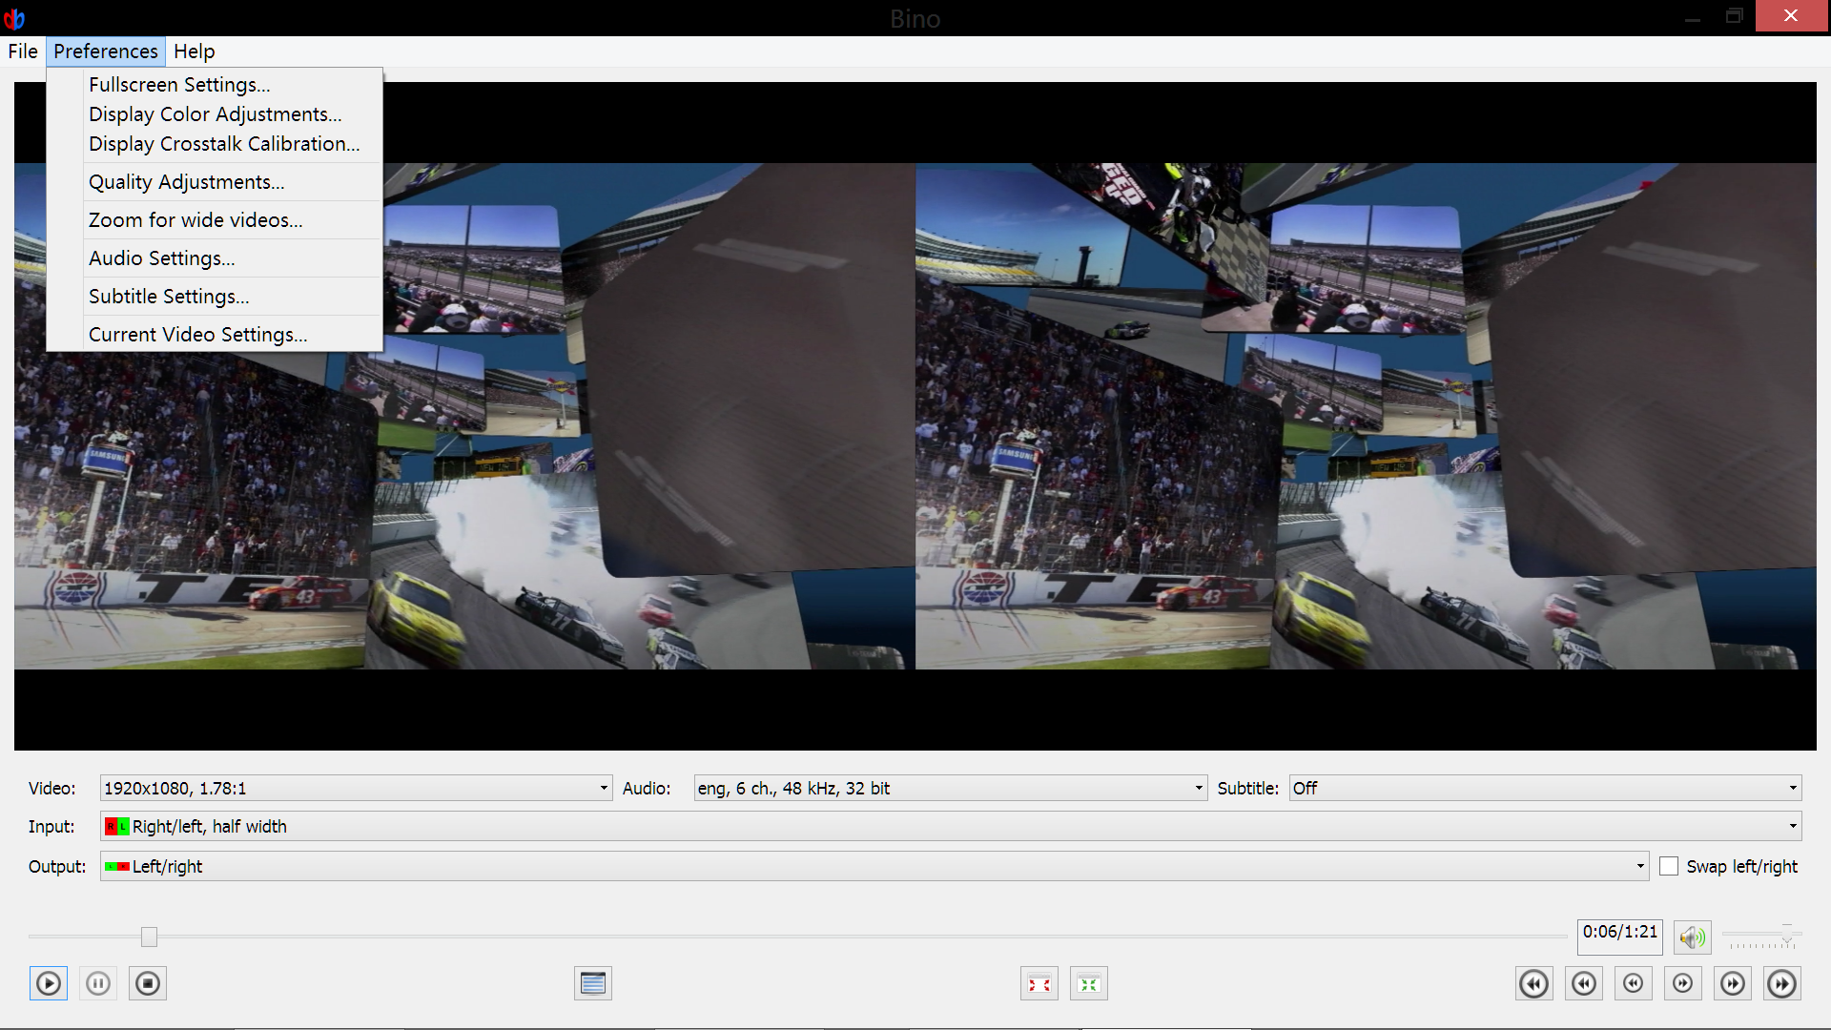
Task: Click the Video: label
Action: (52, 789)
